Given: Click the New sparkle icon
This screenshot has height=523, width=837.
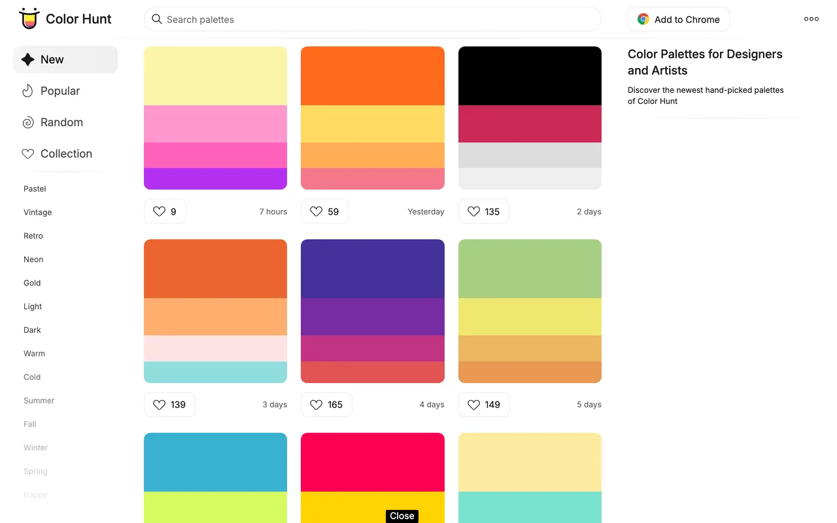Looking at the screenshot, I should click(27, 59).
